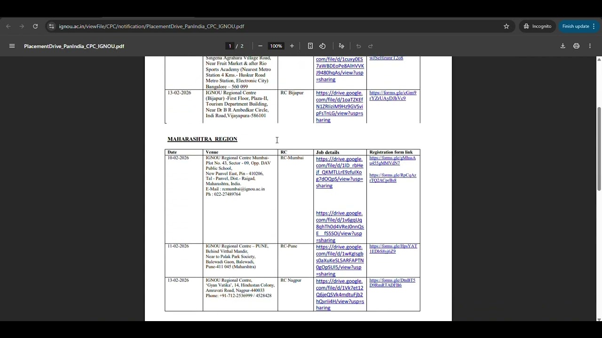Viewport: 602px width, 338px height.
Task: Open the Chrome three-dot menu
Action: [x=594, y=26]
